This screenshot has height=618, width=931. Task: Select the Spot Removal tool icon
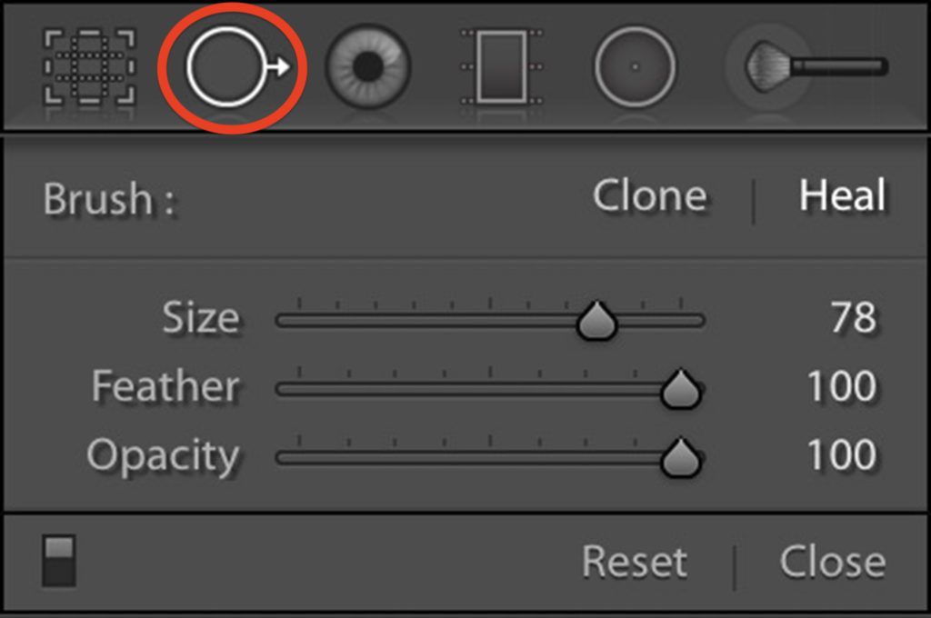tap(231, 66)
